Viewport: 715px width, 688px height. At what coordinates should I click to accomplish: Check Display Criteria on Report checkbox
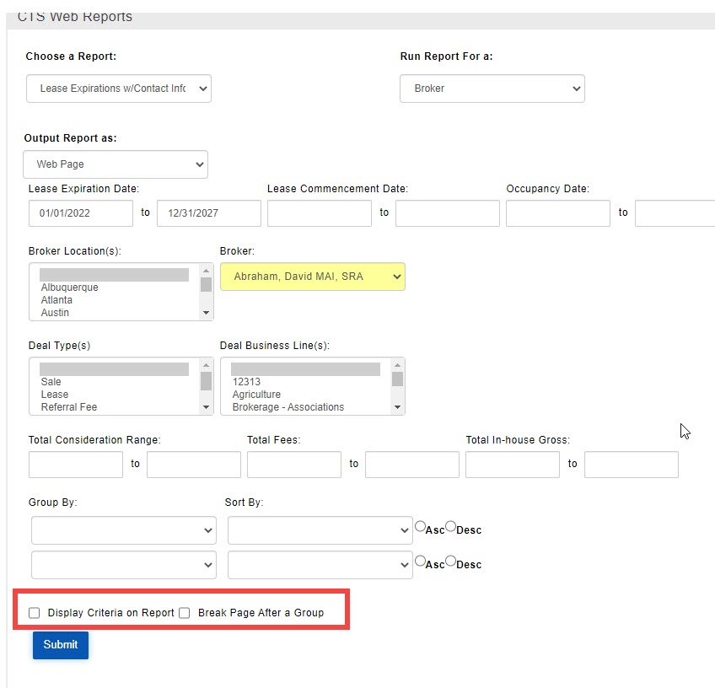click(x=35, y=613)
